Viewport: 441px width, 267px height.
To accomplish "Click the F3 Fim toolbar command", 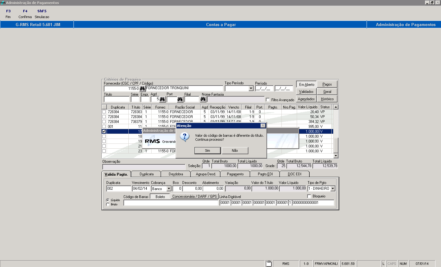I will tap(8, 14).
